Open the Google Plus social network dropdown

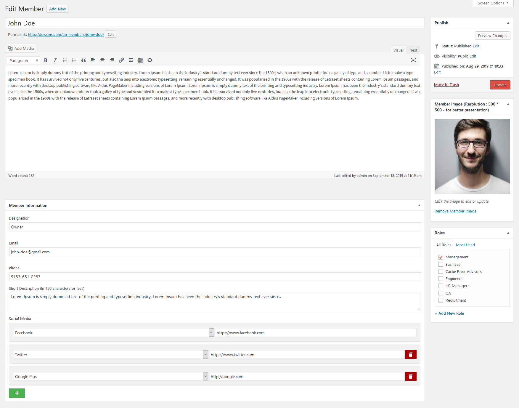tap(111, 376)
